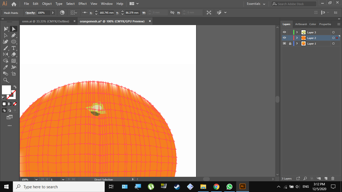The height and width of the screenshot is (192, 342).
Task: Select the white arrow tool below the toolbar's top row
Action: tap(6, 35)
